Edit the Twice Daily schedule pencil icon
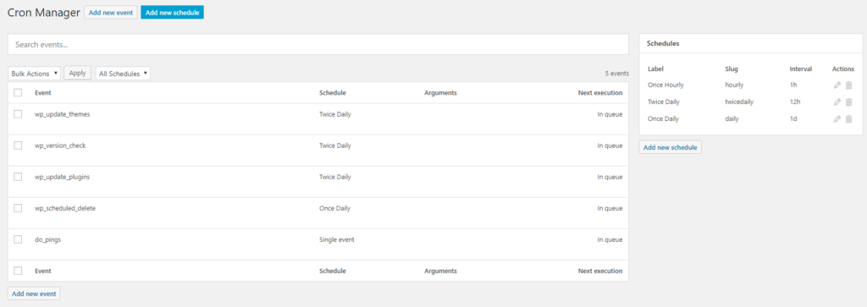 tap(837, 102)
